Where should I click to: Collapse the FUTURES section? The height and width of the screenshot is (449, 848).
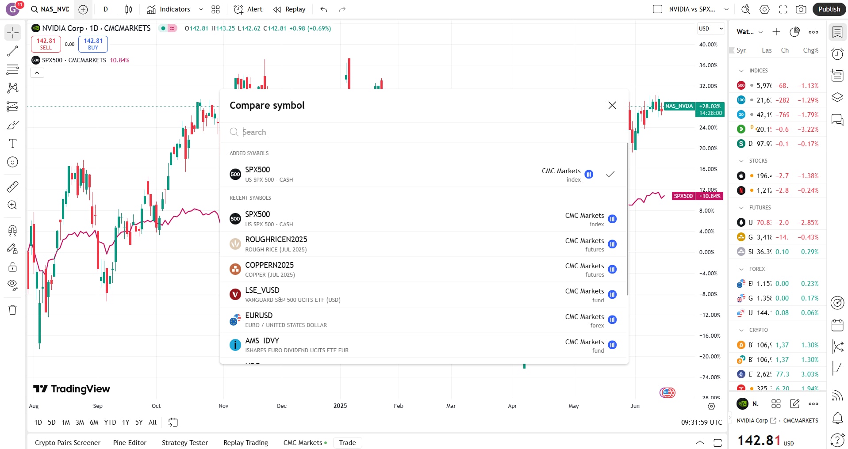(741, 208)
